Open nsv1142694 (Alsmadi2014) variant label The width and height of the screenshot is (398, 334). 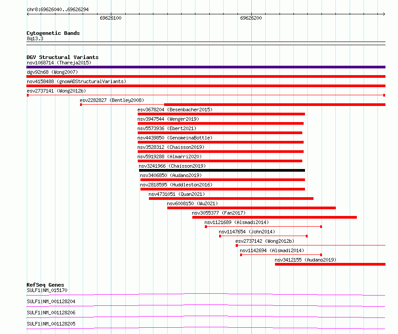point(272,250)
